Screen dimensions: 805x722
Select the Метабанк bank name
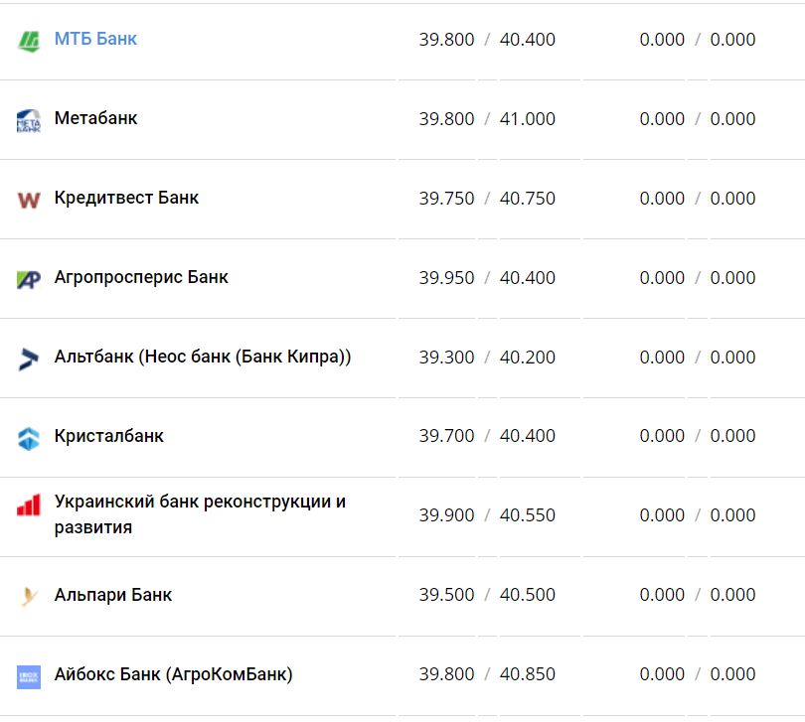point(95,118)
